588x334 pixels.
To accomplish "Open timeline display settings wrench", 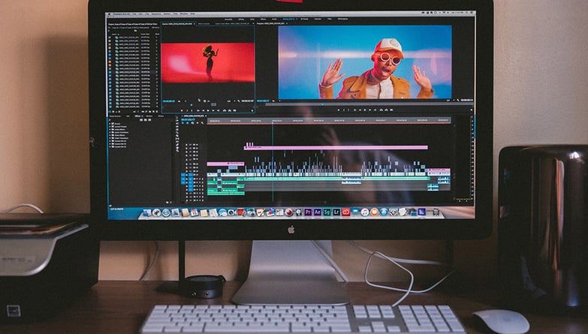I will [202, 123].
